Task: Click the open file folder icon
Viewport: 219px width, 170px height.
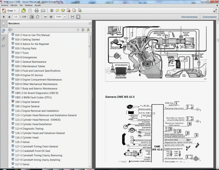Action: click(x=24, y=10)
